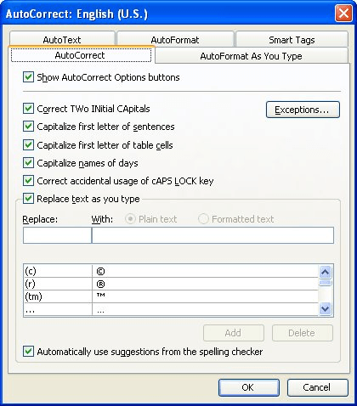Screen dimensions: 357x406
Task: Click the With text field
Action: tap(212, 235)
